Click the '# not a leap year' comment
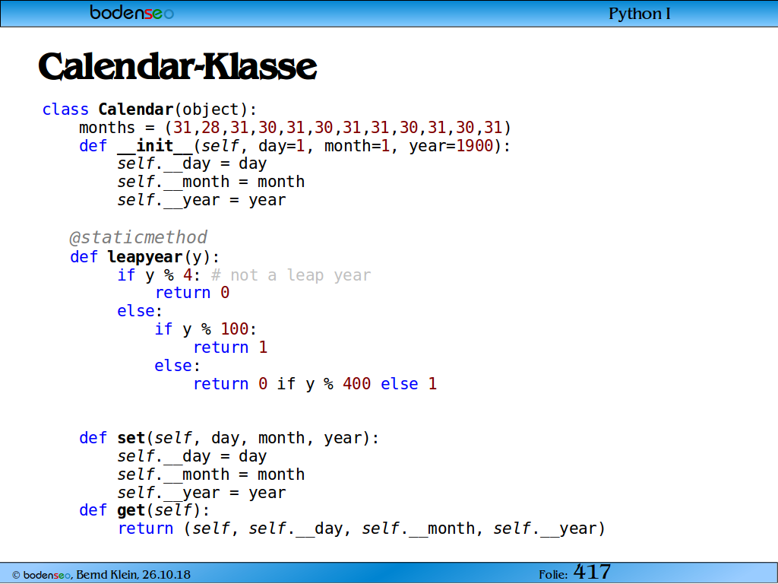The image size is (778, 584). 291,275
